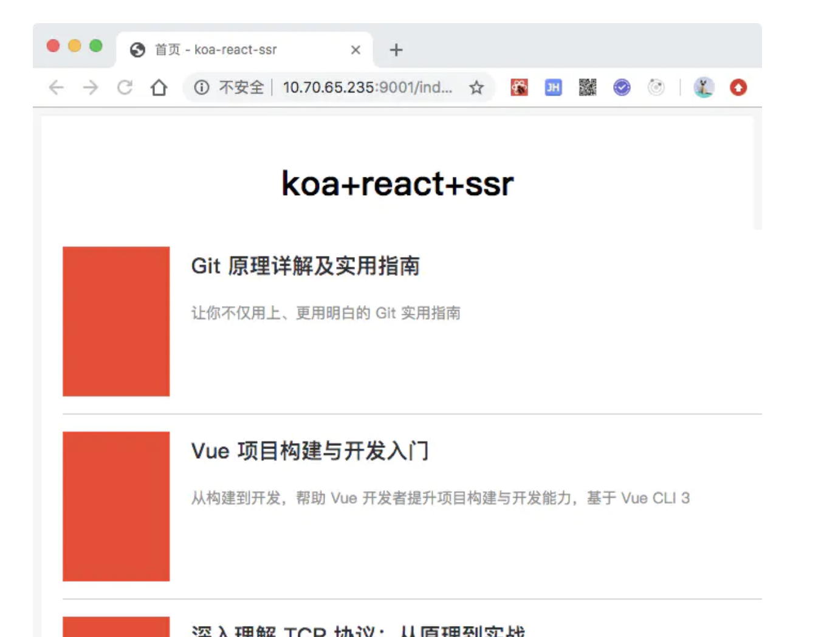Bookmark this page with the star icon
Screen dimensions: 824x637
coord(476,88)
